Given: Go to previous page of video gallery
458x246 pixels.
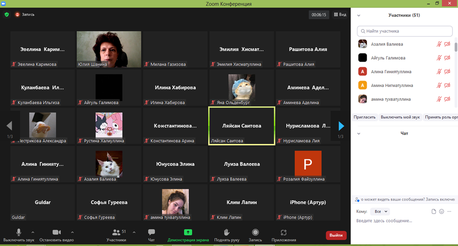Looking at the screenshot, I should (x=9, y=126).
